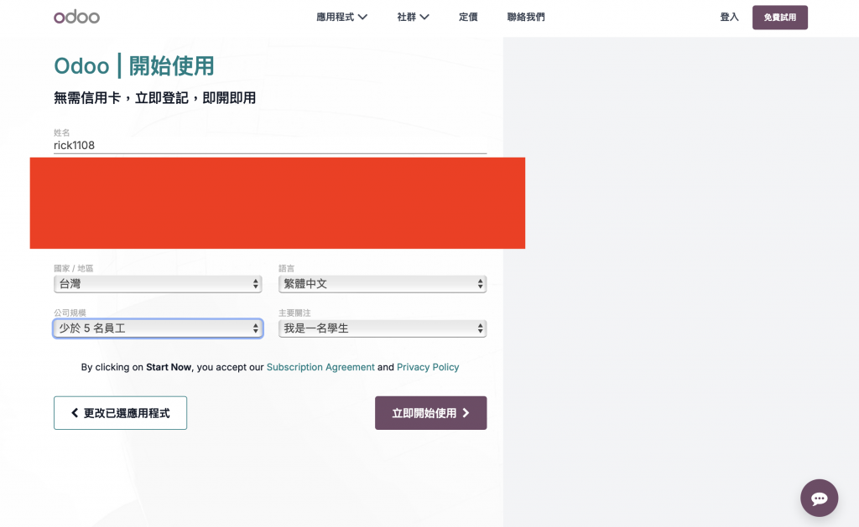This screenshot has height=527, width=859.
Task: Open the 社群 dropdown menu
Action: (413, 17)
